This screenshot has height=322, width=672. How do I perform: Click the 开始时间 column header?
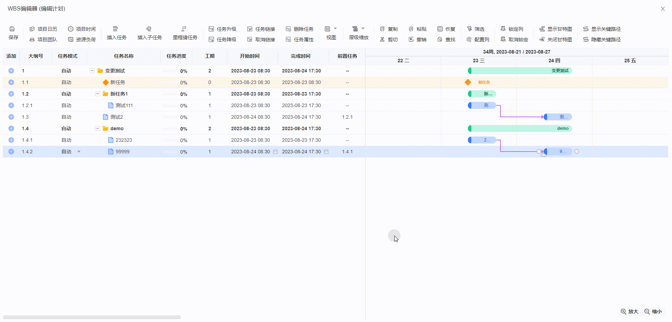pos(249,56)
